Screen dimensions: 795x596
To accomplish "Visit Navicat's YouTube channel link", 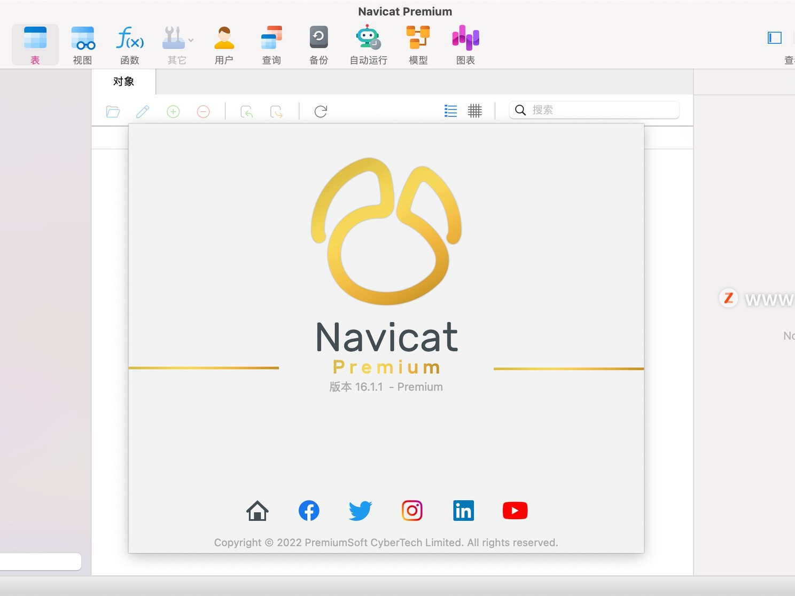I will (515, 511).
